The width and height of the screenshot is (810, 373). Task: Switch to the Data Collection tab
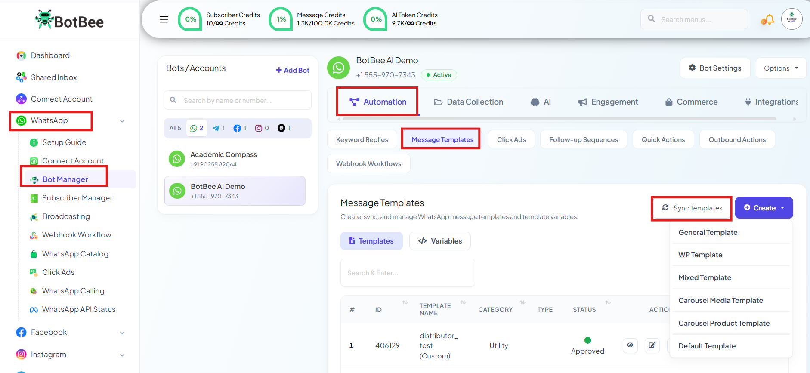click(x=469, y=102)
